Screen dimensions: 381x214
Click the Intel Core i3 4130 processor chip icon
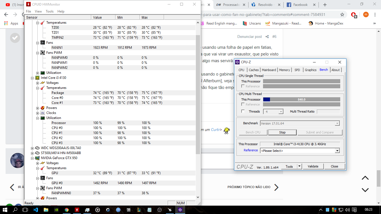[x=37, y=78]
